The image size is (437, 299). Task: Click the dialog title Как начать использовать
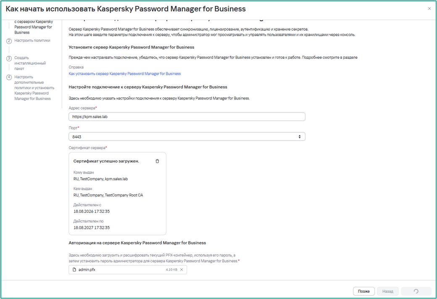click(x=126, y=9)
